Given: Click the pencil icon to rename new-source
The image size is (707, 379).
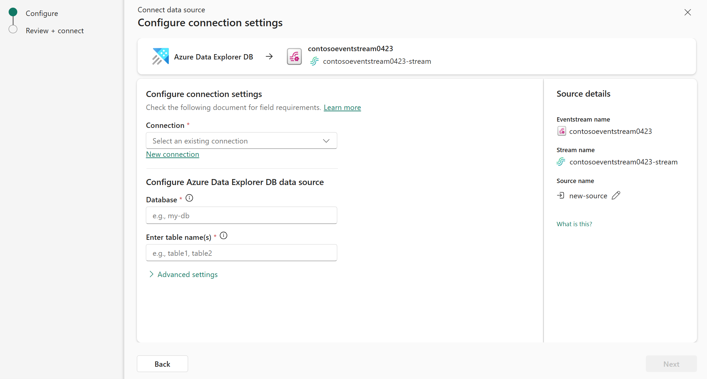Looking at the screenshot, I should pos(616,195).
